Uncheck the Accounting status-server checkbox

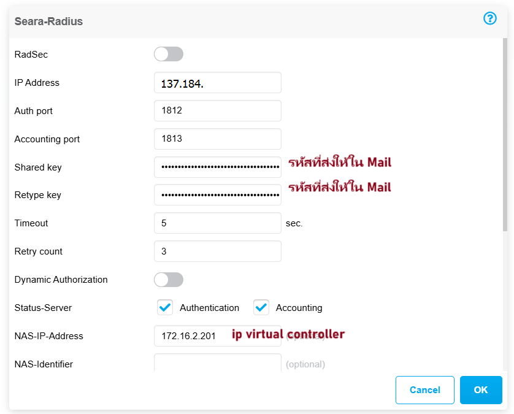[261, 307]
